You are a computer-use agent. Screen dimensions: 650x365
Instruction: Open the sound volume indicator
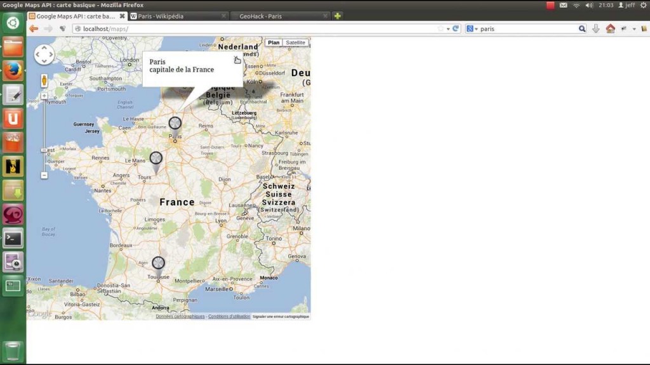click(589, 5)
